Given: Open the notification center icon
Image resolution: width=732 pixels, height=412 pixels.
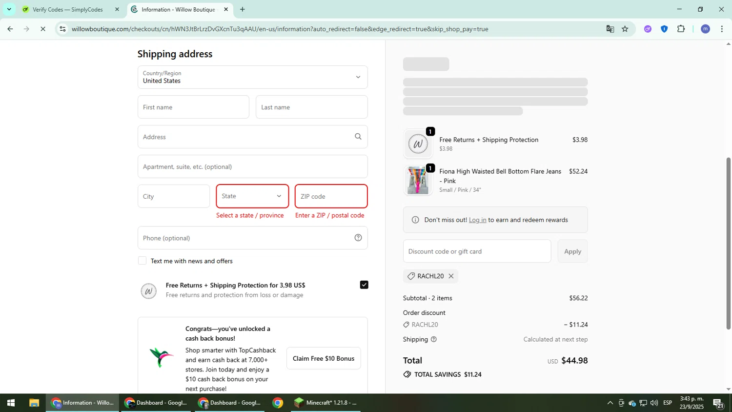Looking at the screenshot, I should [x=718, y=403].
